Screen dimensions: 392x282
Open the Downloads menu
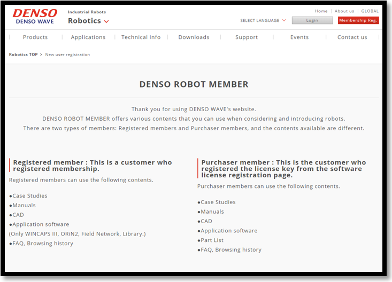tap(194, 37)
